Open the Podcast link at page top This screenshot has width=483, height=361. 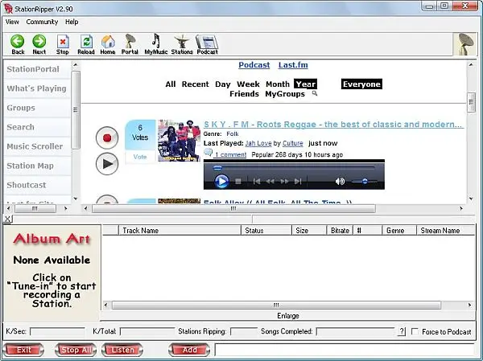point(254,65)
